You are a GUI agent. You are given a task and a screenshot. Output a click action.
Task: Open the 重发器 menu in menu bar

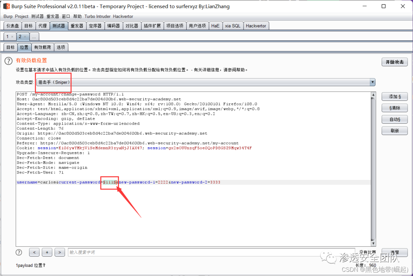tap(53, 16)
